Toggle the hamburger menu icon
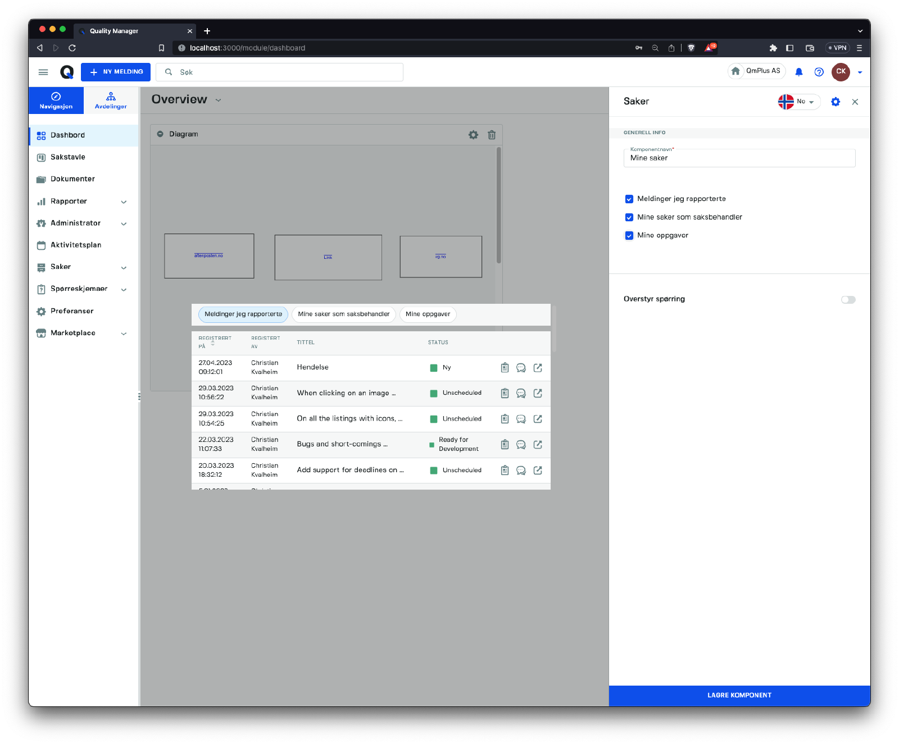 tap(43, 72)
